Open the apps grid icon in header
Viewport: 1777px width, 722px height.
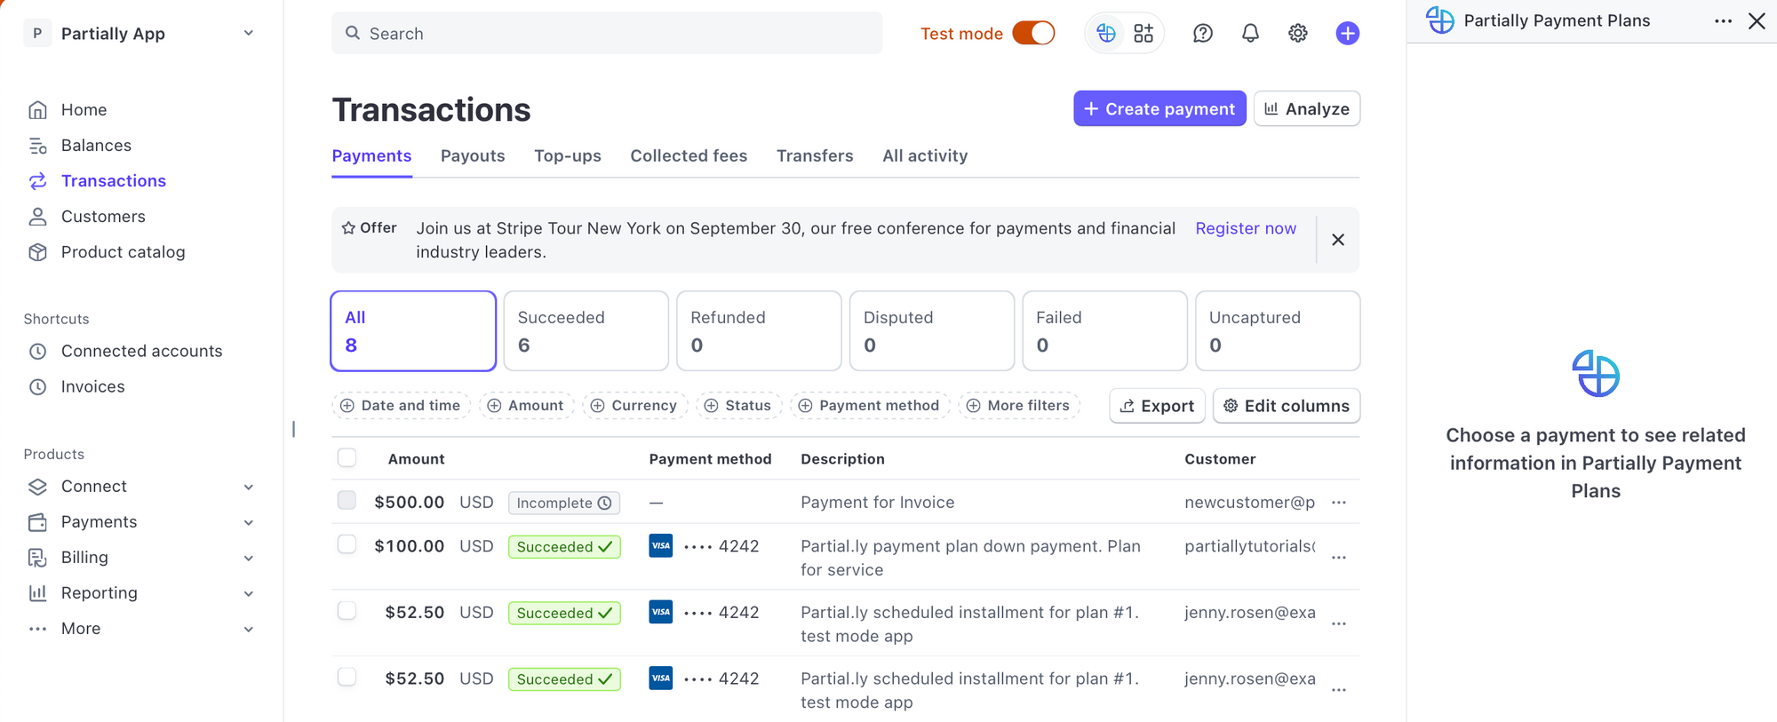pos(1143,34)
